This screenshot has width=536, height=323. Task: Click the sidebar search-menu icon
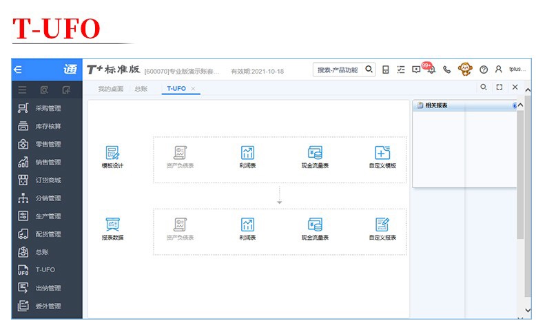click(44, 90)
